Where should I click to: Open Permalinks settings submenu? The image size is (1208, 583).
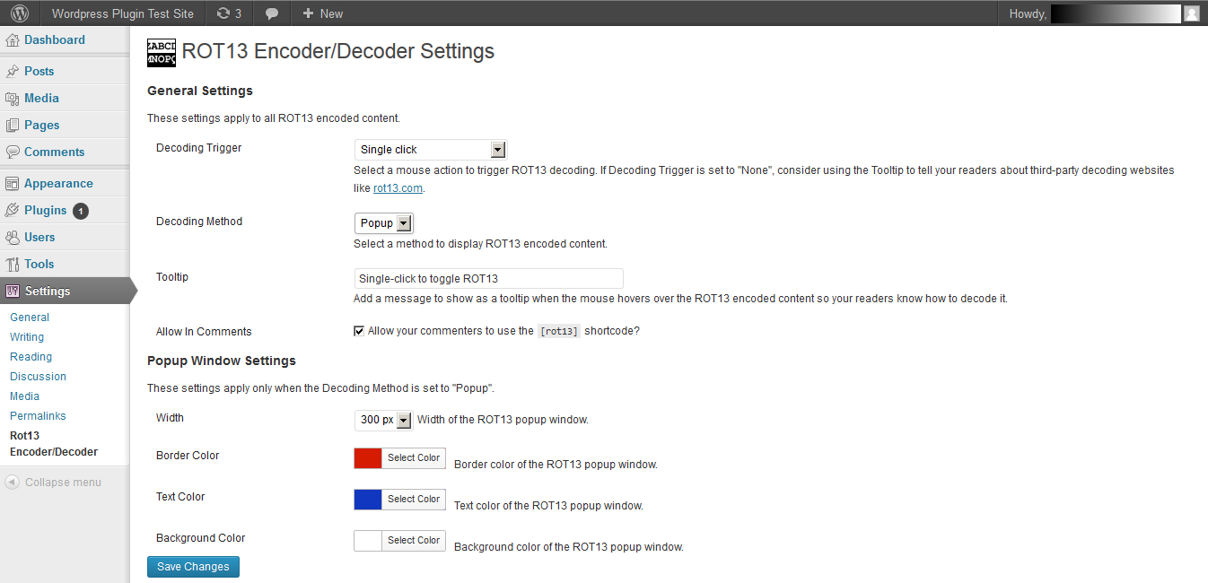[38, 416]
